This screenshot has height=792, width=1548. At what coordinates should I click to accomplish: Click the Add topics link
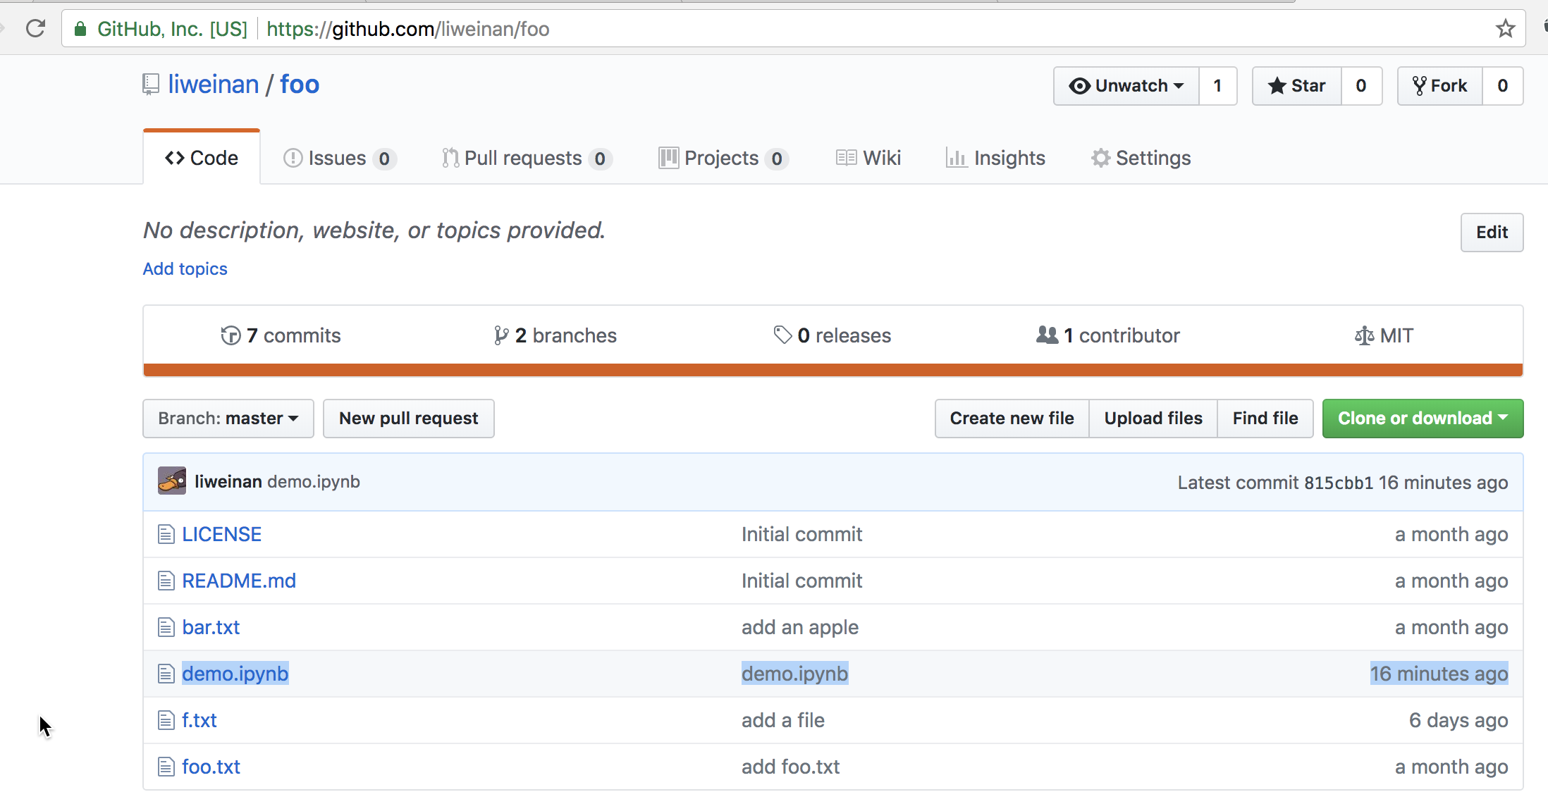(185, 269)
